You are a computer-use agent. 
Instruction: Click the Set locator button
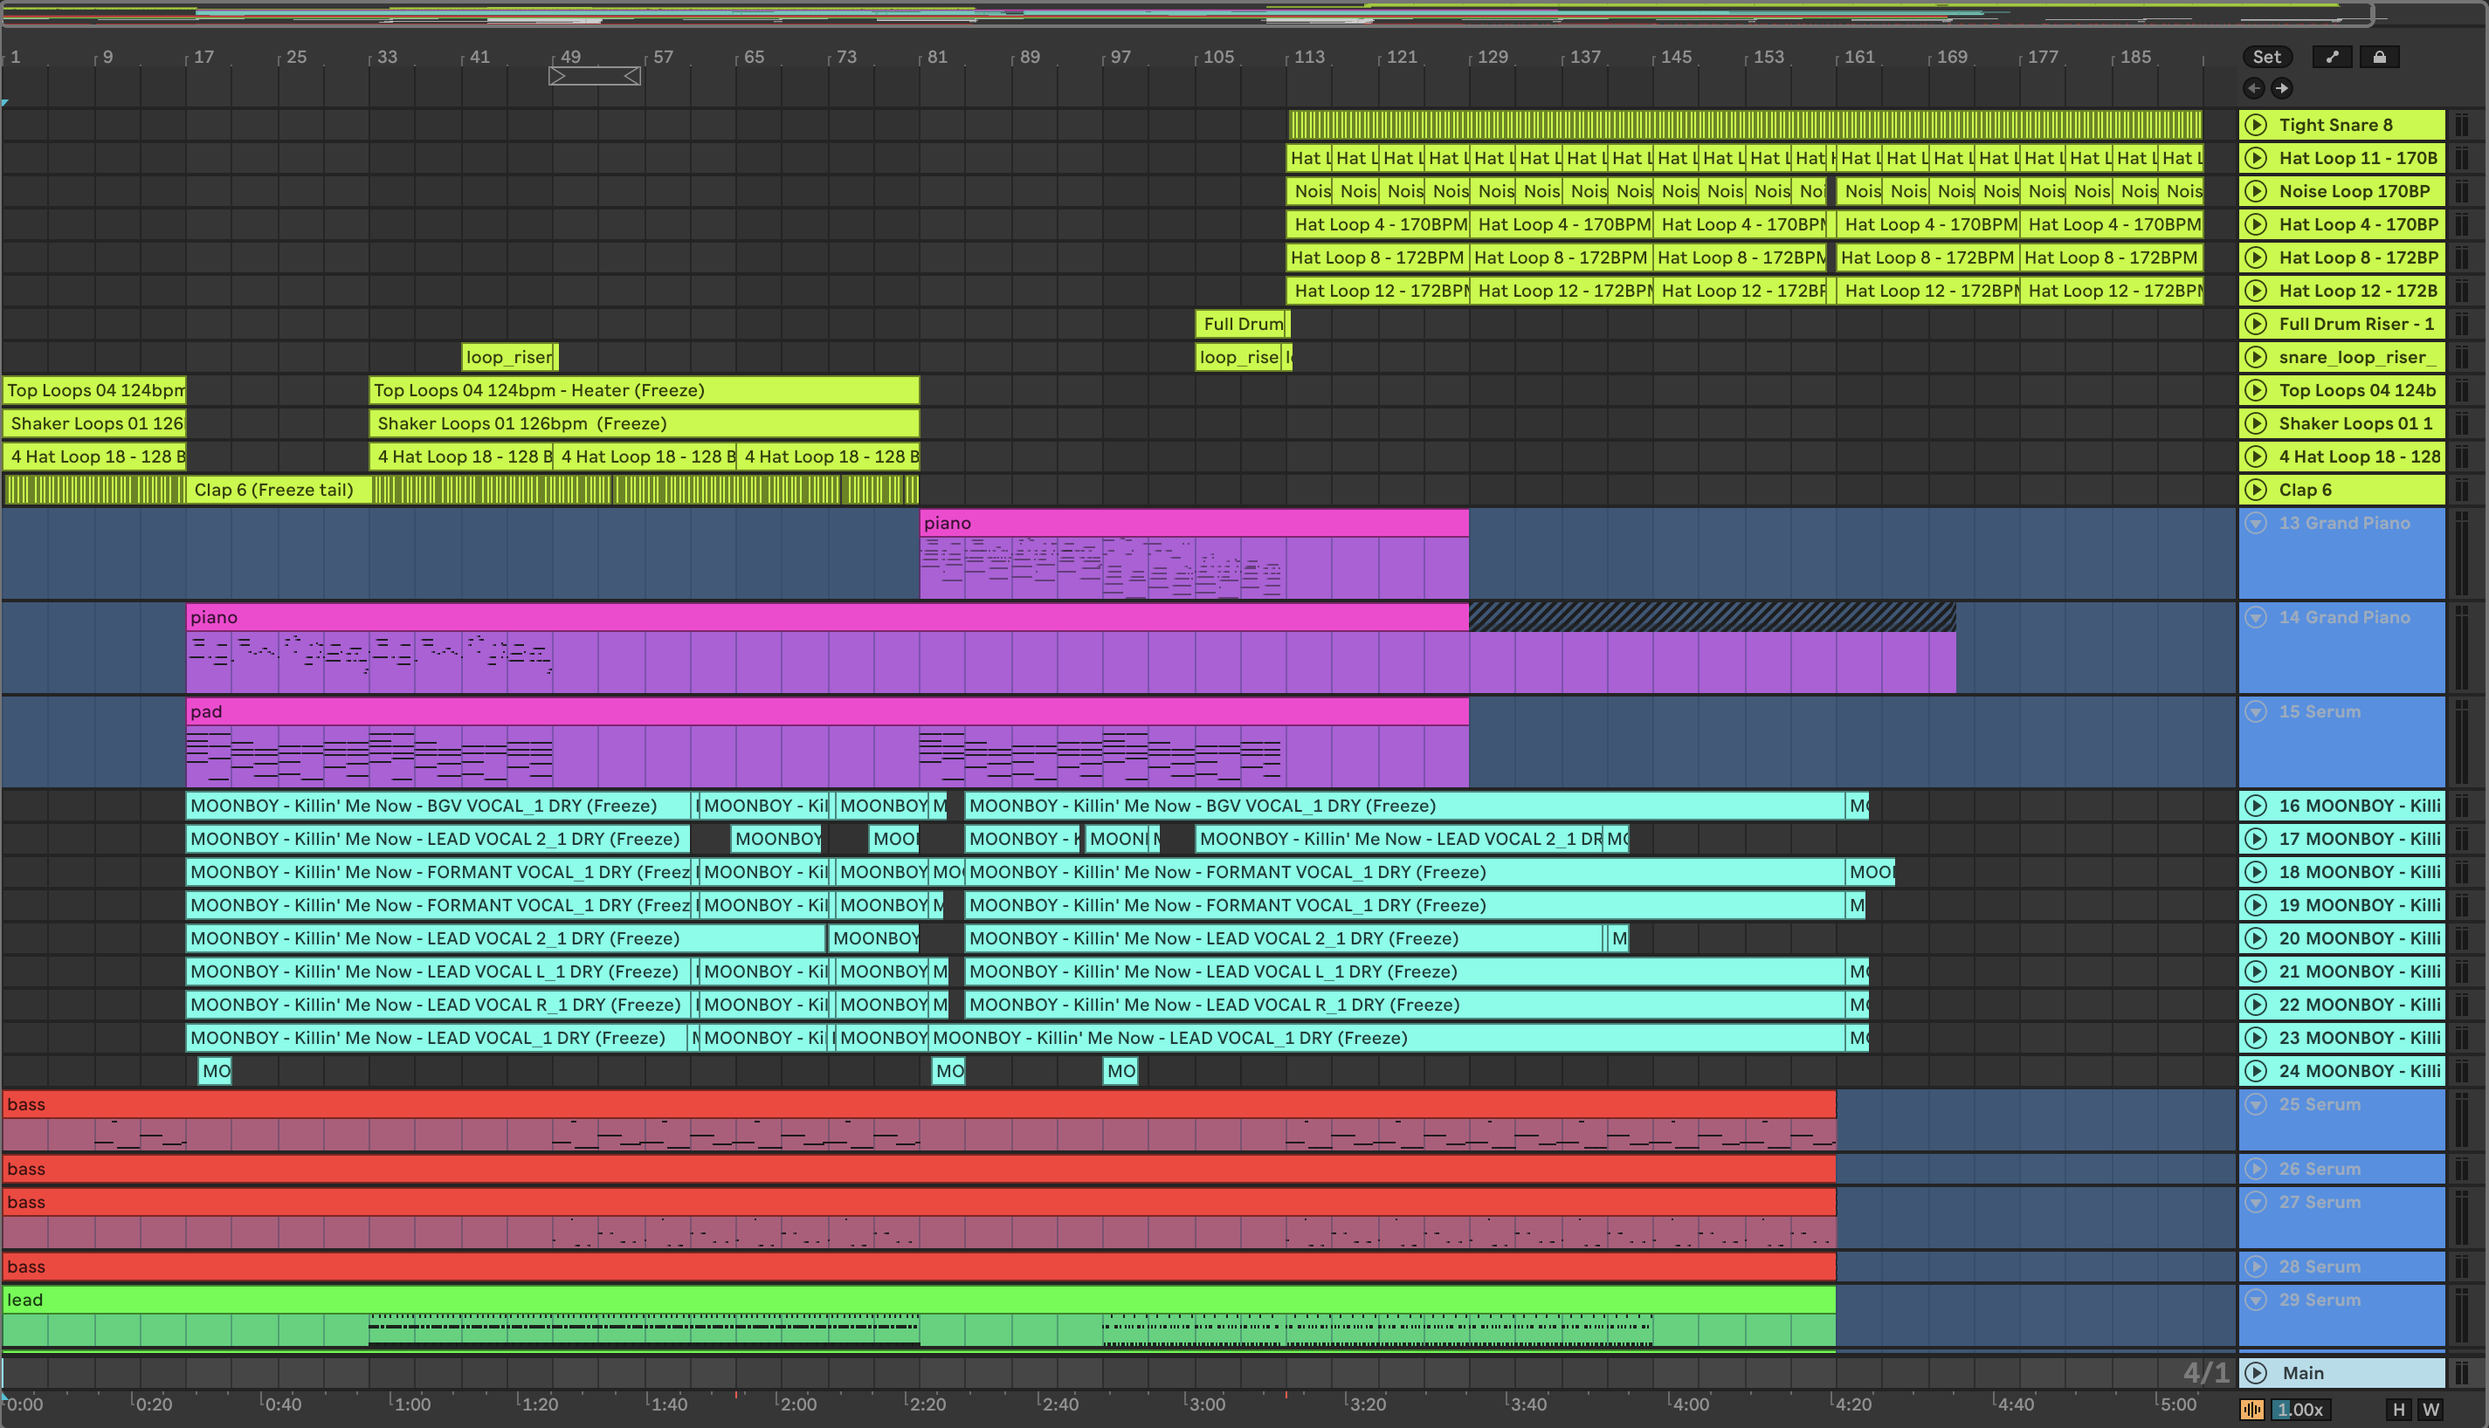(2266, 57)
